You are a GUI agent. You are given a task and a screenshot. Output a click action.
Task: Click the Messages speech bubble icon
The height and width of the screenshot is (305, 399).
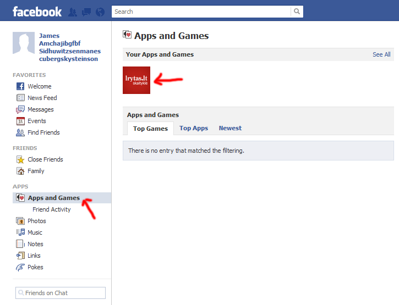(x=20, y=109)
